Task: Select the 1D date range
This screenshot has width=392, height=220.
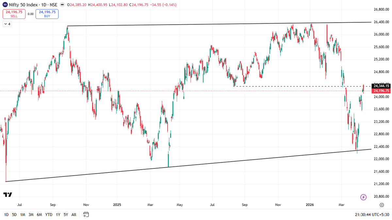Action: [6, 214]
